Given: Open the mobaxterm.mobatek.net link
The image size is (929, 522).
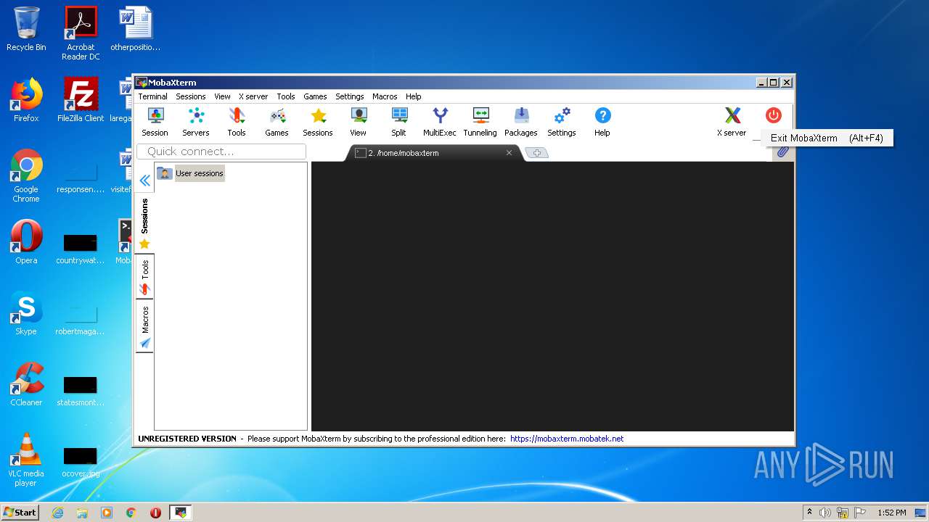Looking at the screenshot, I should click(567, 439).
